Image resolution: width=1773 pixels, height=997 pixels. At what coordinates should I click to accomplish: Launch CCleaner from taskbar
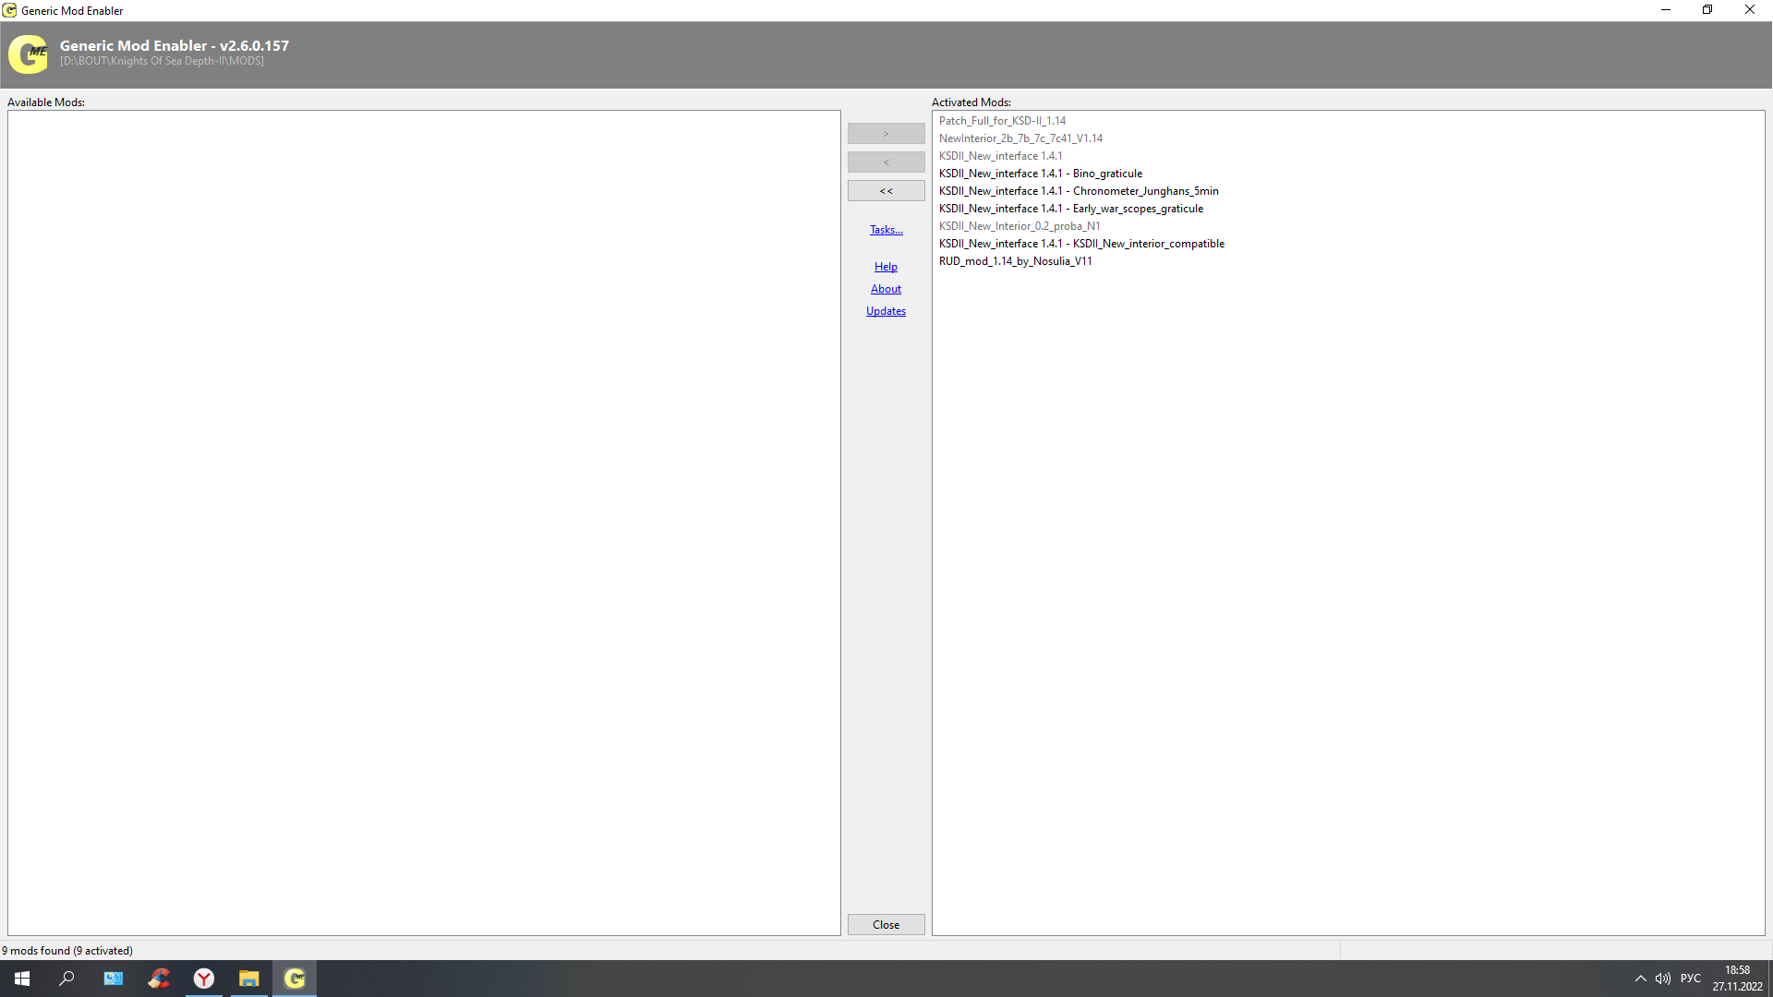pyautogui.click(x=159, y=979)
